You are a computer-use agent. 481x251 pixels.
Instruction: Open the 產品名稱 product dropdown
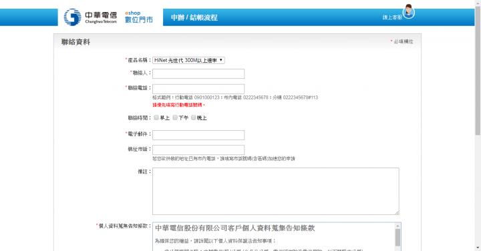(188, 60)
